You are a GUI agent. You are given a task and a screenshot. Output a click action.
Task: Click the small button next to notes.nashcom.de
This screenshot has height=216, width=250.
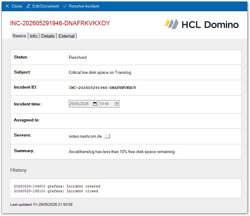pyautogui.click(x=107, y=136)
